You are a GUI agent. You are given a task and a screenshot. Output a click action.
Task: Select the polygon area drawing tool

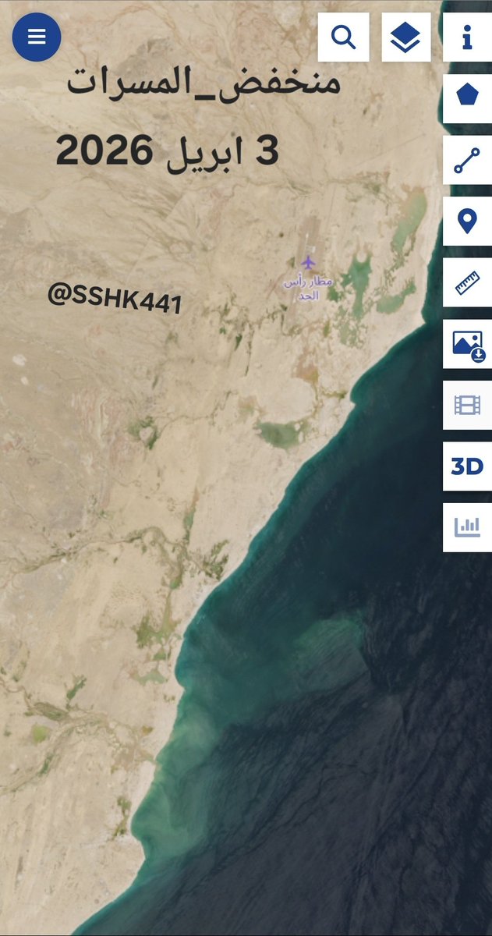[467, 98]
